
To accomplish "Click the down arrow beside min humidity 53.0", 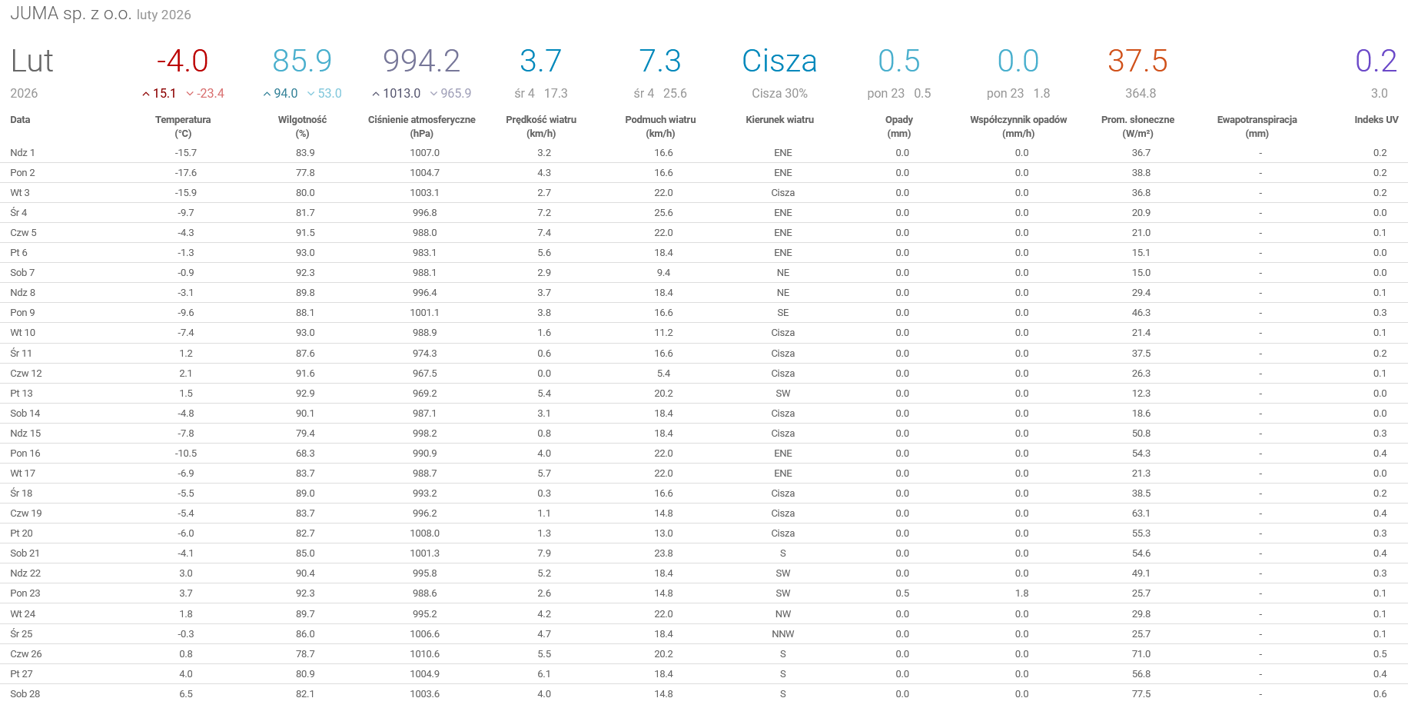I will pyautogui.click(x=310, y=94).
